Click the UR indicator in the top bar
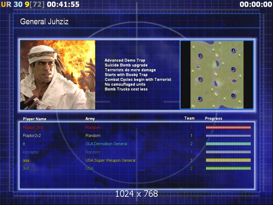The height and width of the screenshot is (205, 273). pos(6,4)
